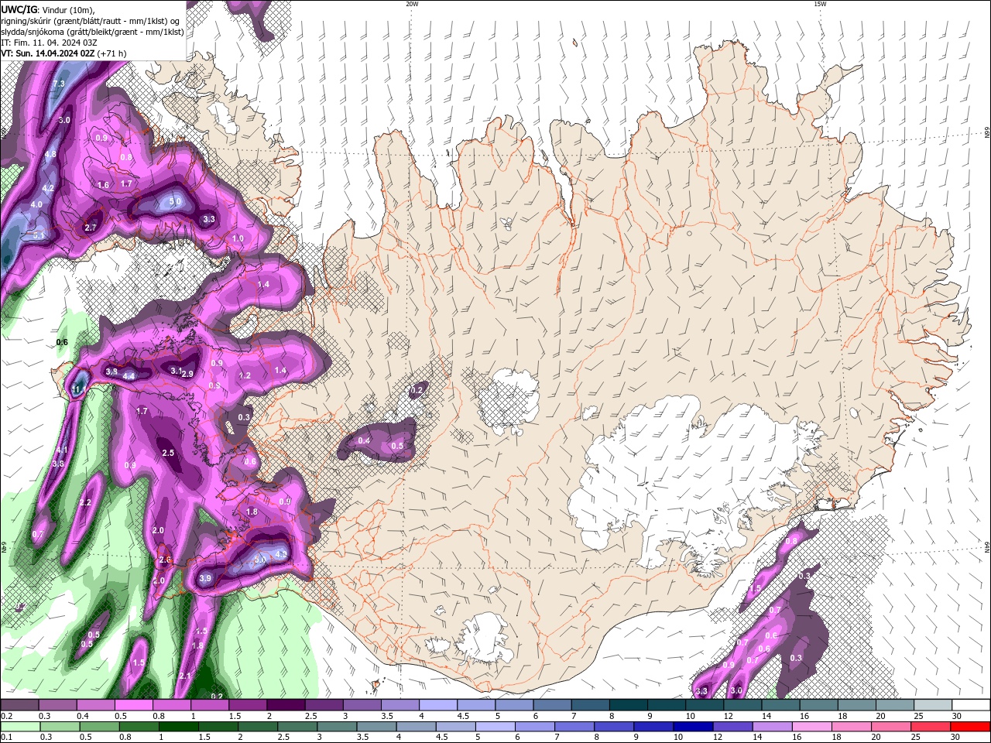Click white swatch at 30 in upper legend

[971, 705]
